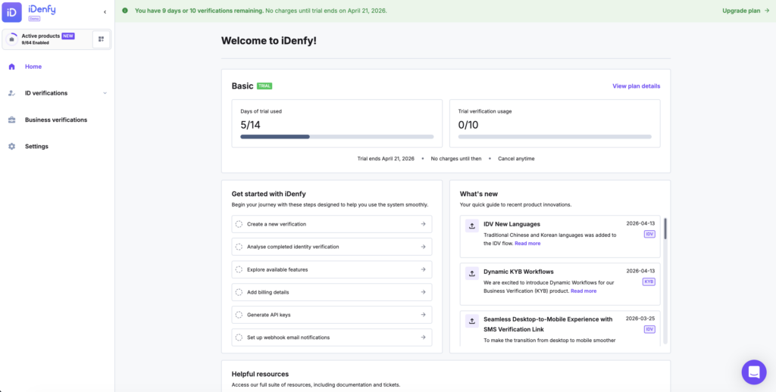776x392 pixels.
Task: Click step circle for Add billing details
Action: pos(239,292)
